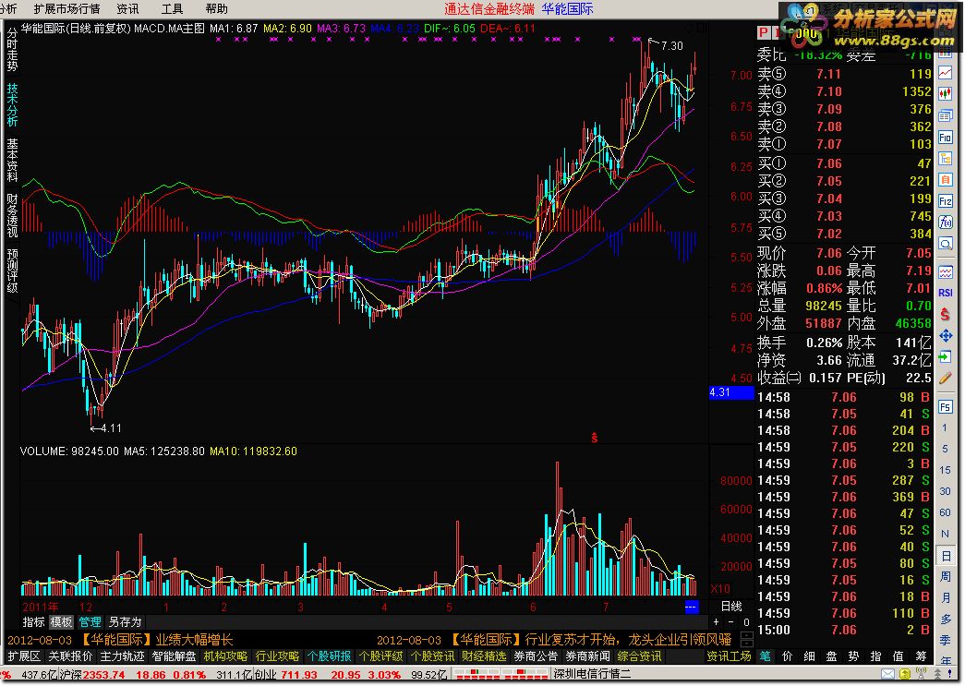
Task: Click the + zoom button beside 日线
Action: [x=716, y=622]
